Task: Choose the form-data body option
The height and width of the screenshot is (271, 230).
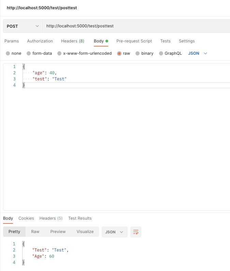Action: (29, 53)
